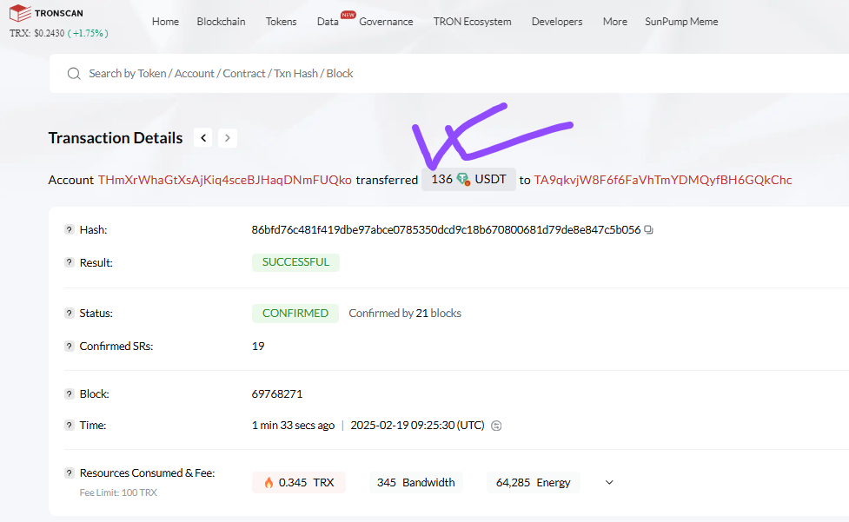This screenshot has height=522, width=849.
Task: Click the help icon beside Hash
Action: pos(69,229)
